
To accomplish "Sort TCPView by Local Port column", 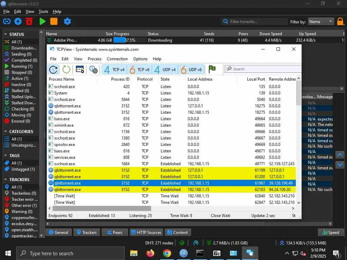I will [252, 79].
